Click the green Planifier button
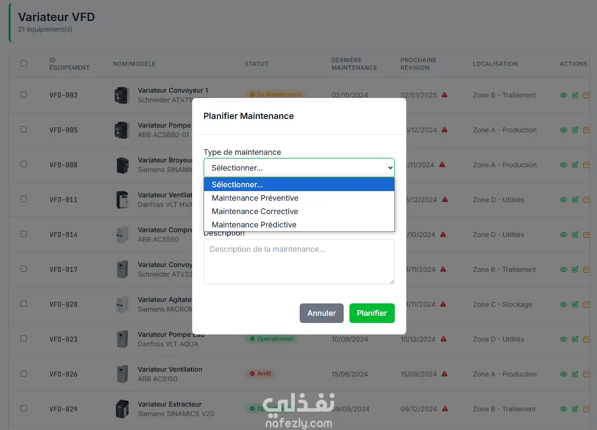 click(x=372, y=313)
